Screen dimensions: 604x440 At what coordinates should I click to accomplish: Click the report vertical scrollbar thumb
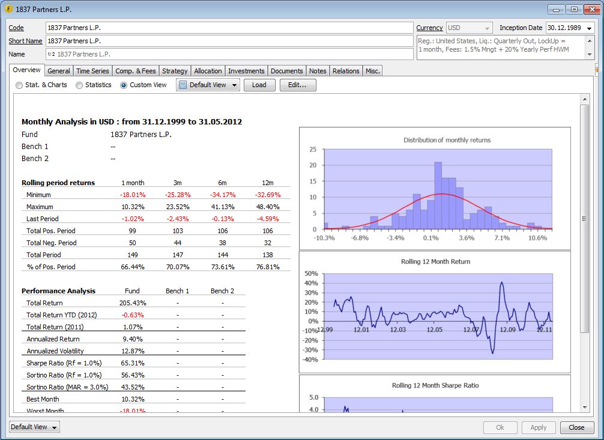pyautogui.click(x=585, y=218)
